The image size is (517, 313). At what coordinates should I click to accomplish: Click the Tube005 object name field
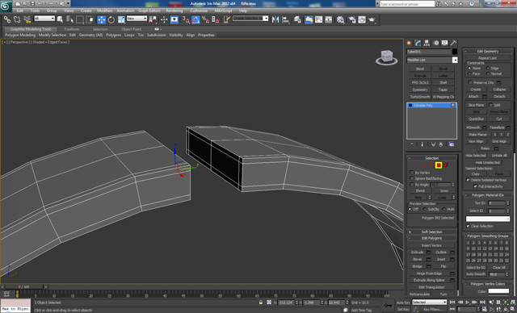428,52
